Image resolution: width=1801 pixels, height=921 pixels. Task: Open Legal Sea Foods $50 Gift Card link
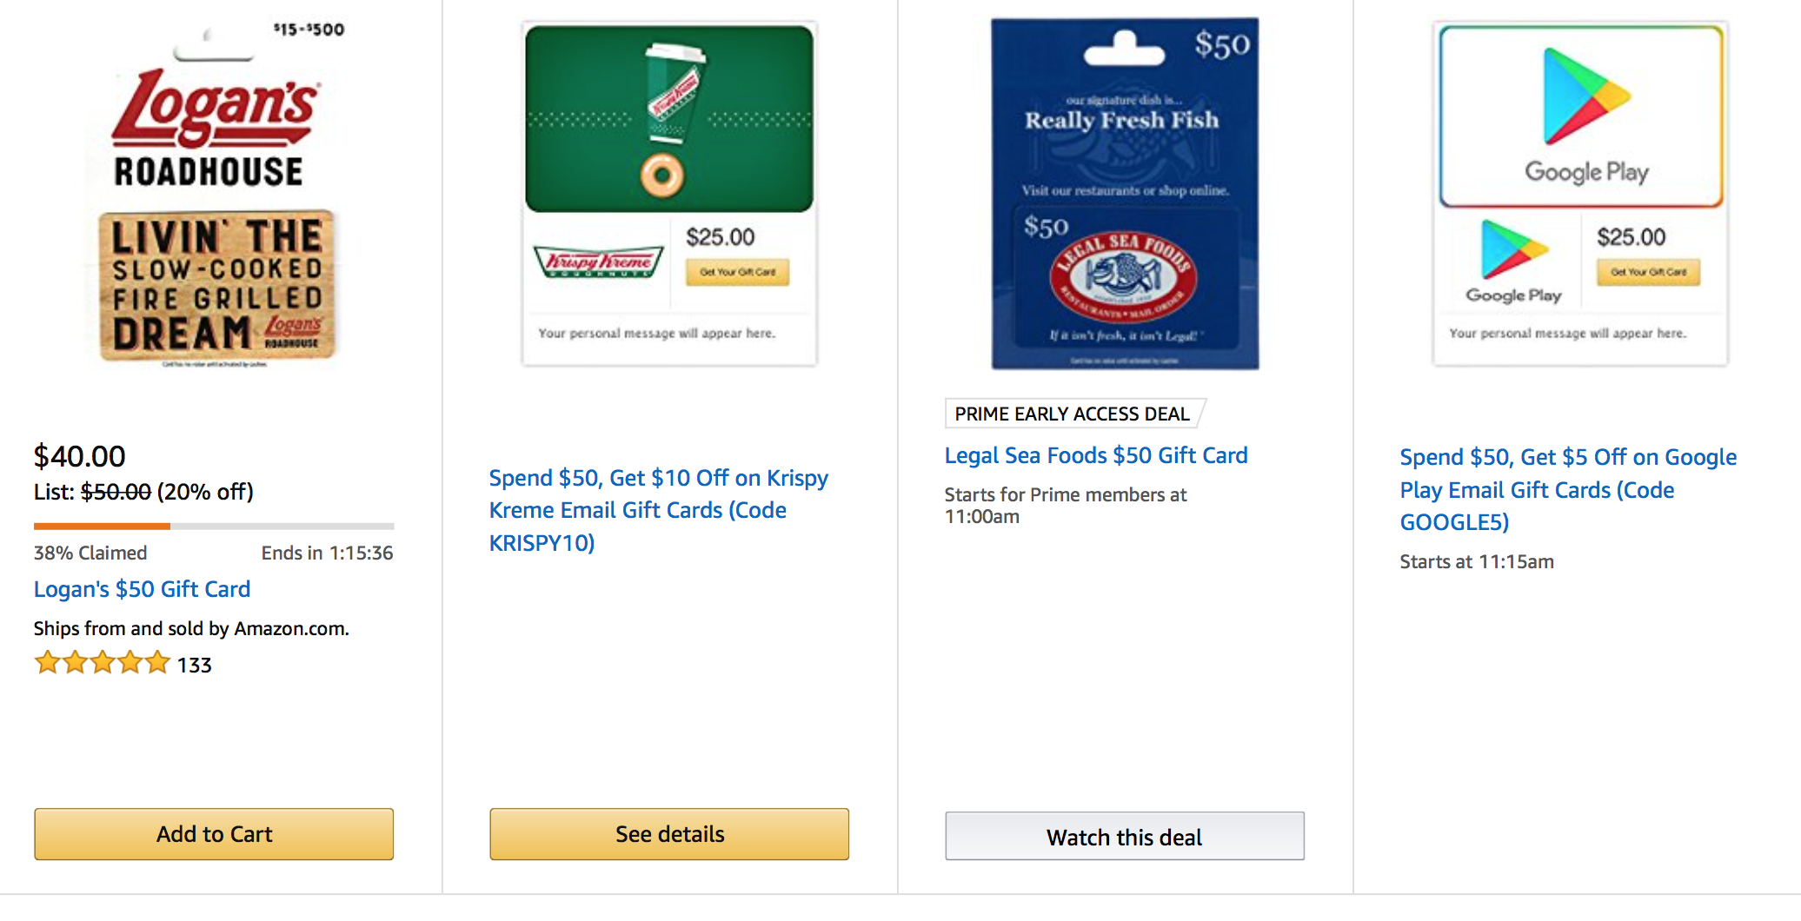click(1096, 455)
